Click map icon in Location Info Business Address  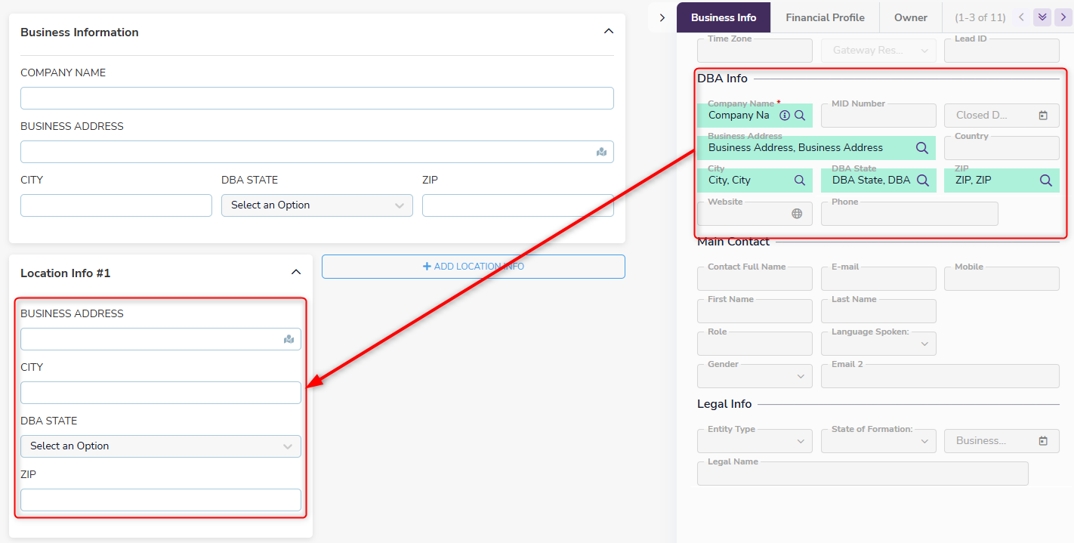pos(289,340)
